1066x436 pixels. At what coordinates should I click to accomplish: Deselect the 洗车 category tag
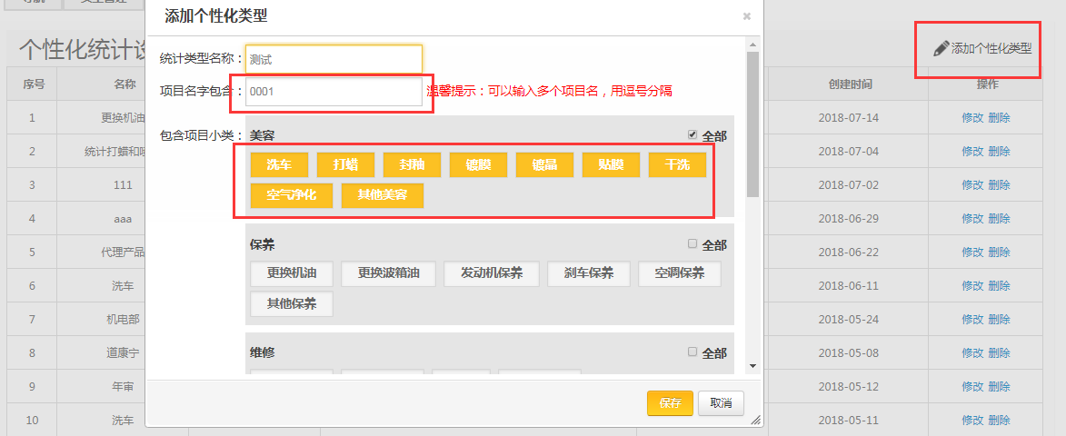(x=279, y=164)
